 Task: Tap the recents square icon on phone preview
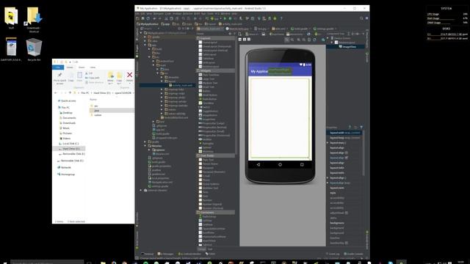click(302, 164)
